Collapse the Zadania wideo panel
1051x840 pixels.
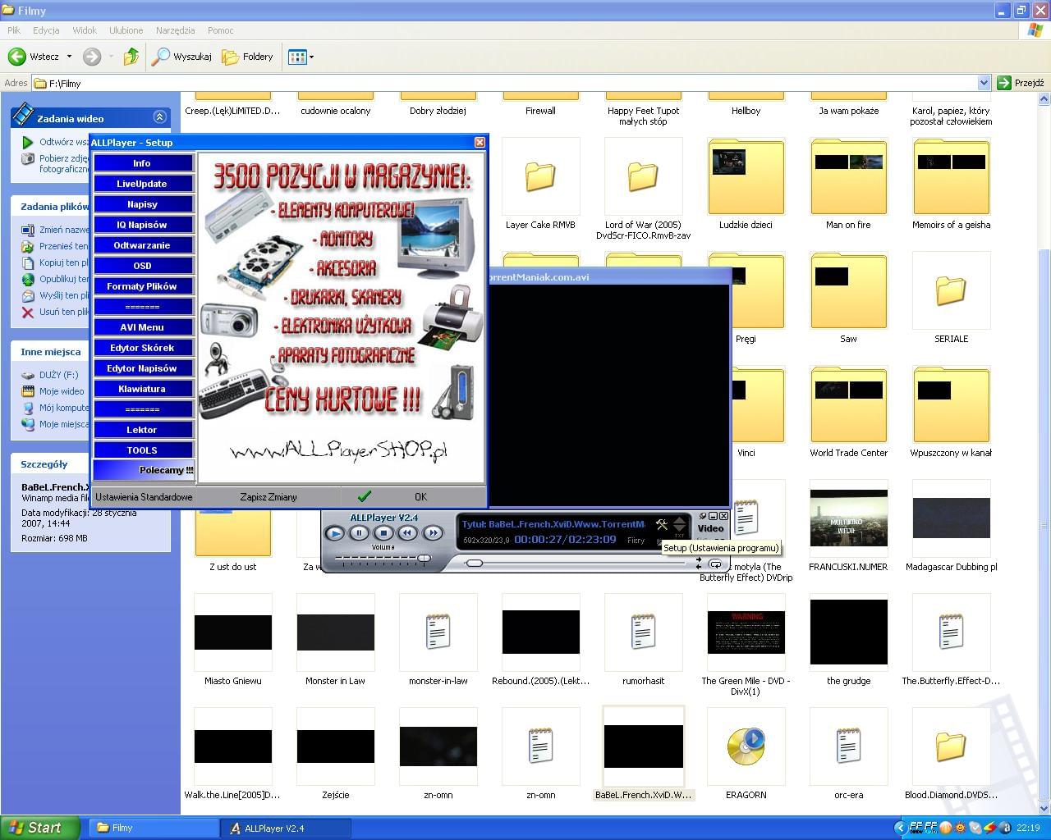[x=159, y=117]
